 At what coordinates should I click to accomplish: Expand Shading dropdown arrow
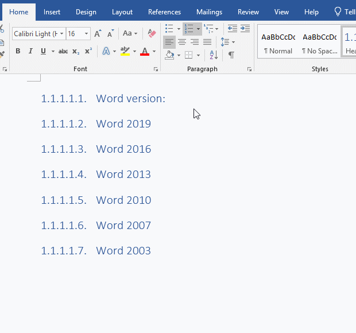(x=179, y=55)
